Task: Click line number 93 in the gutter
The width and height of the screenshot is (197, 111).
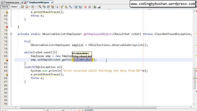Action: (6, 104)
